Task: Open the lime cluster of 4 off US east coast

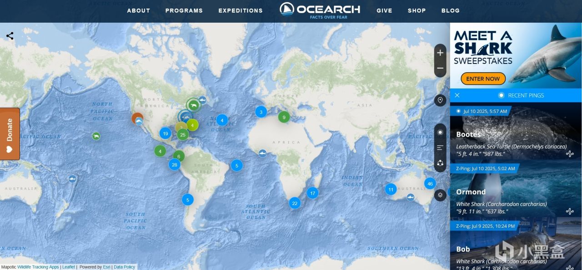Action: (x=193, y=125)
